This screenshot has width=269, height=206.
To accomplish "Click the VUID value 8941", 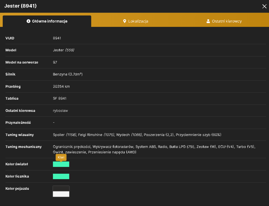I will pos(57,38).
